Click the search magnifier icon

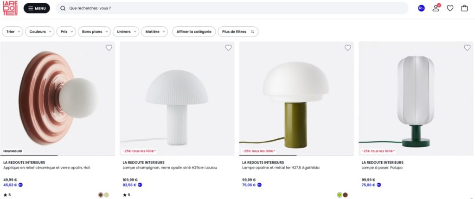click(x=63, y=8)
